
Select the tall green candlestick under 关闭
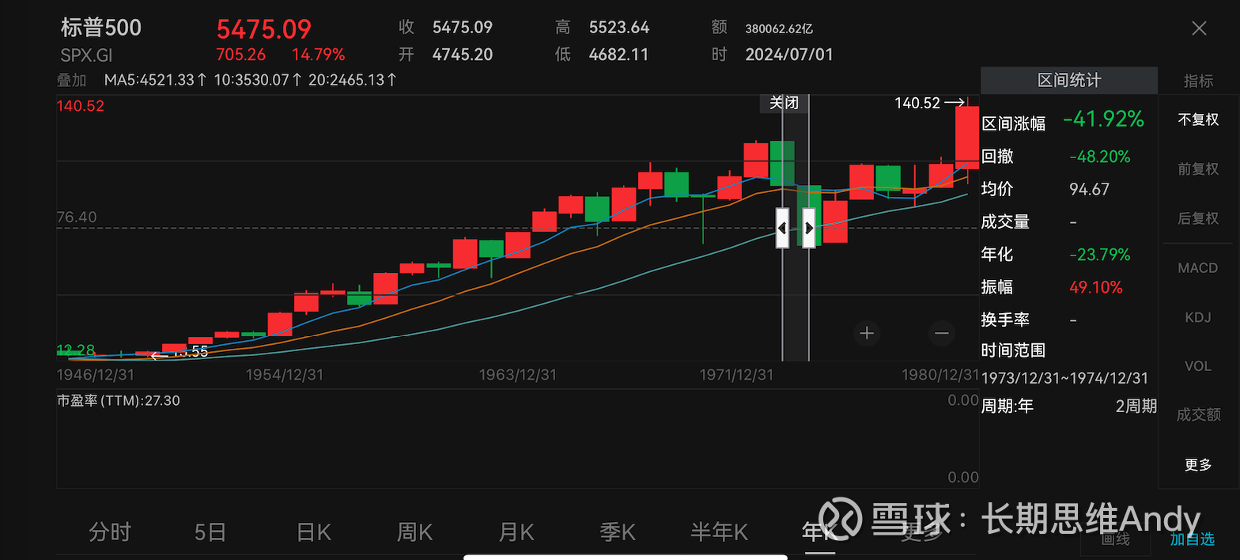click(x=782, y=163)
